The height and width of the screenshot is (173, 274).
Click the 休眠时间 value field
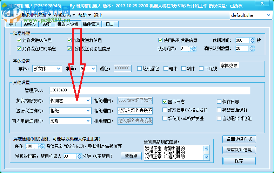(x=242, y=41)
